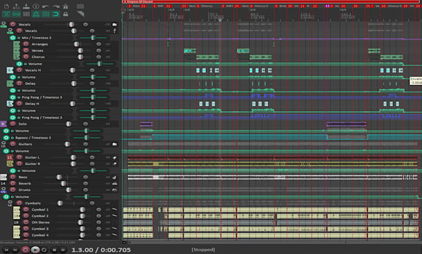Viewport: 422px width, 254px height.
Task: Click the bass icon on Bass track
Action: click(x=115, y=177)
